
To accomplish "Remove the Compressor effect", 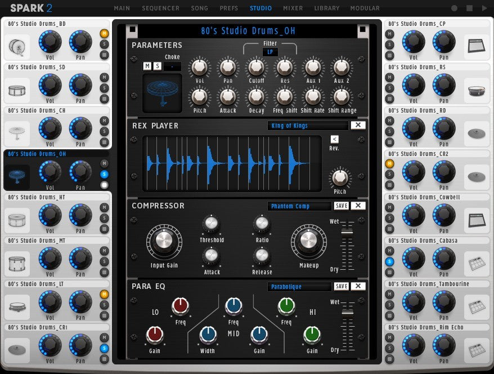I will (x=358, y=206).
